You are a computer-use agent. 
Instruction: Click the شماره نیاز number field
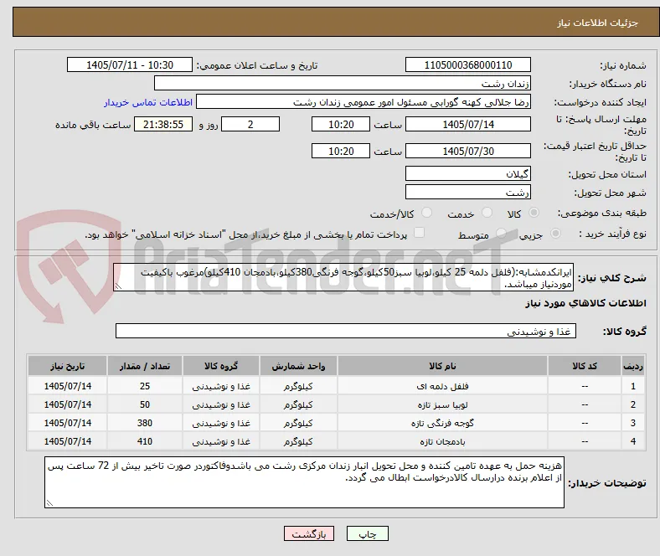point(468,64)
